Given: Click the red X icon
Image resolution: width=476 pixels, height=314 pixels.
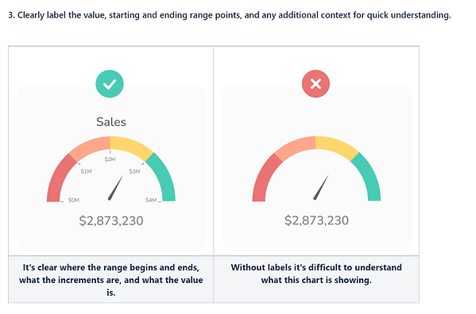Looking at the screenshot, I should 315,84.
